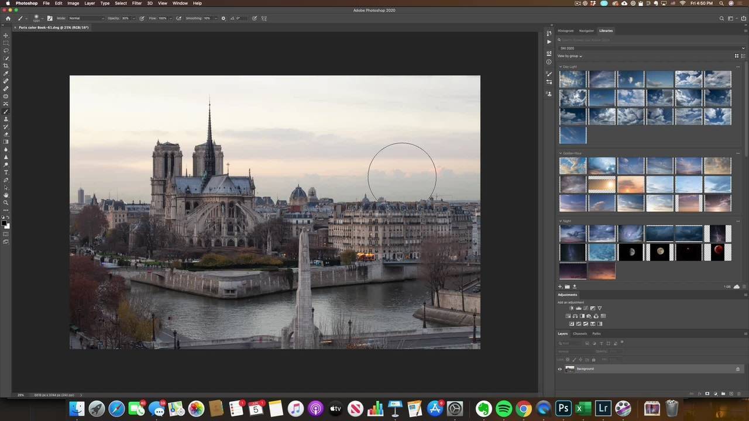The height and width of the screenshot is (421, 749).
Task: Open the Libraries panel menu
Action: pos(744,30)
